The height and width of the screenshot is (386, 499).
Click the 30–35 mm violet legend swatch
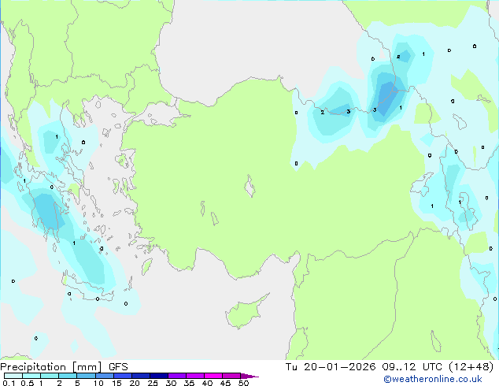coord(176,376)
